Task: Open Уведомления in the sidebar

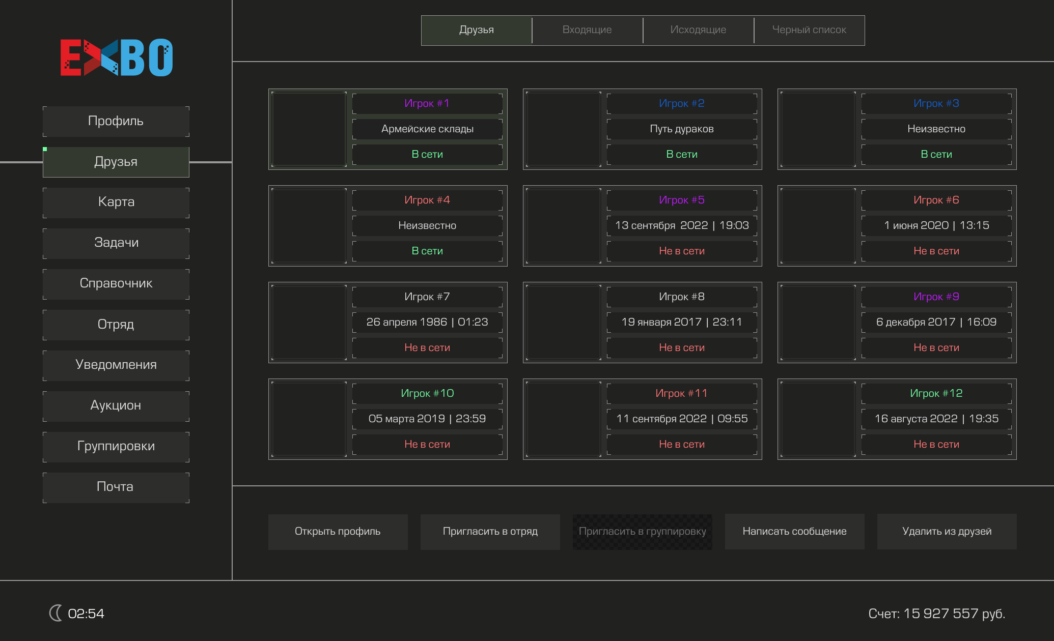Action: point(116,365)
